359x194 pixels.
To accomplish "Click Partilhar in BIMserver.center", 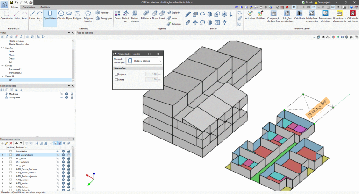I will (x=260, y=15).
